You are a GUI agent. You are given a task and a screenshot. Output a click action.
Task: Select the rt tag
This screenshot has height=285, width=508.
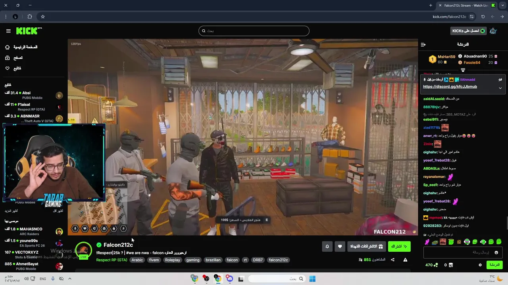tap(245, 260)
